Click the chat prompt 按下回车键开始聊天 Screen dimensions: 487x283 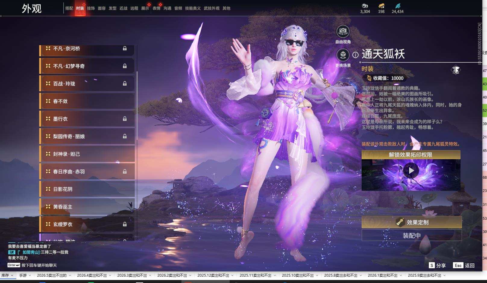pyautogui.click(x=39, y=265)
